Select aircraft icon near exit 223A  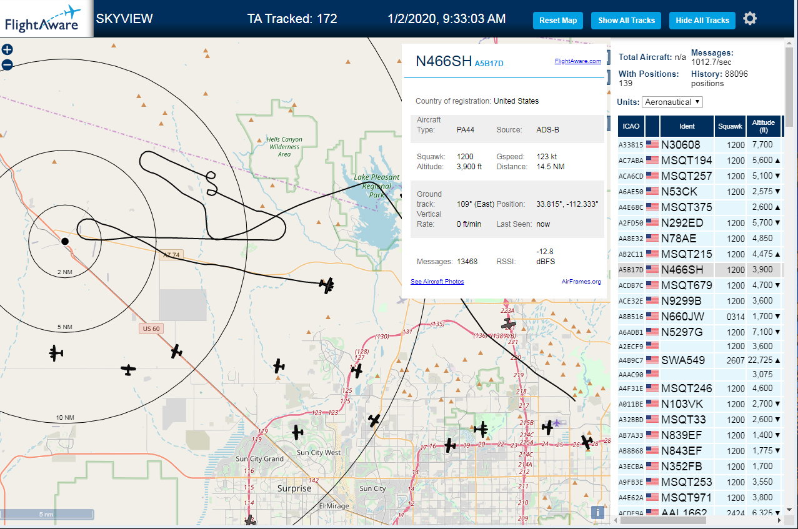(x=509, y=324)
